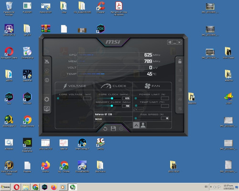
Task: Select the Nox Asst desktop shortcut
Action: tap(27, 98)
